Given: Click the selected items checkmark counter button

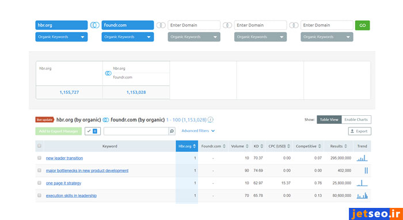Looking at the screenshot, I should coord(93,131).
